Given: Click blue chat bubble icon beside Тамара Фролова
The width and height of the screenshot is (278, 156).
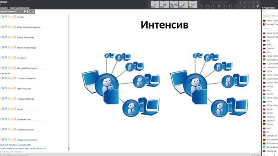Looking at the screenshot, I should pyautogui.click(x=6, y=98).
